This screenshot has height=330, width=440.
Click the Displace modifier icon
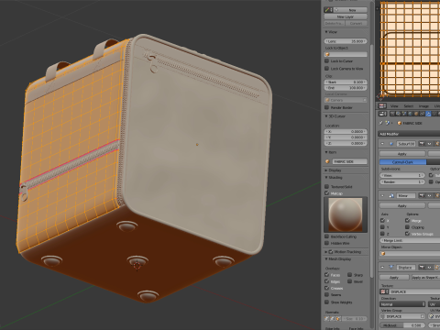[391, 267]
